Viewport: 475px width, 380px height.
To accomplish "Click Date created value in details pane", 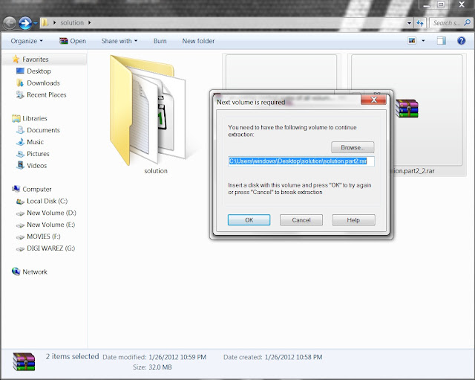I will tap(293, 357).
